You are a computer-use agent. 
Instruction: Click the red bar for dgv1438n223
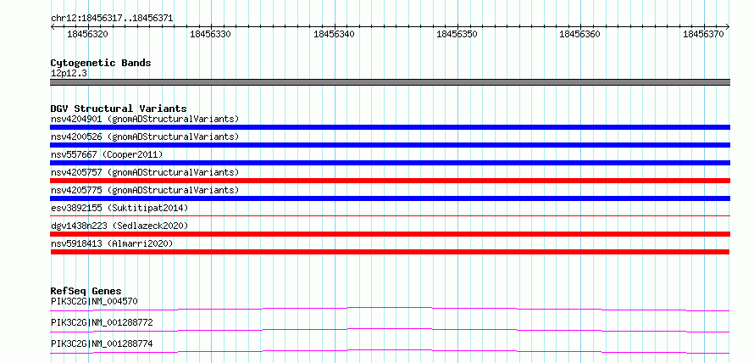(390, 234)
